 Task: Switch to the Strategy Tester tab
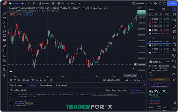46,85
